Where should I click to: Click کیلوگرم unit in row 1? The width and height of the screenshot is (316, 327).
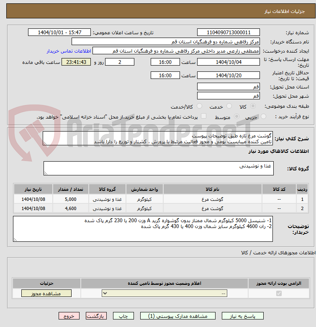point(144,199)
